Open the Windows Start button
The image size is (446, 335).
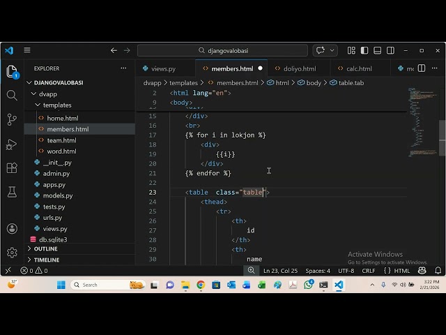point(61,285)
